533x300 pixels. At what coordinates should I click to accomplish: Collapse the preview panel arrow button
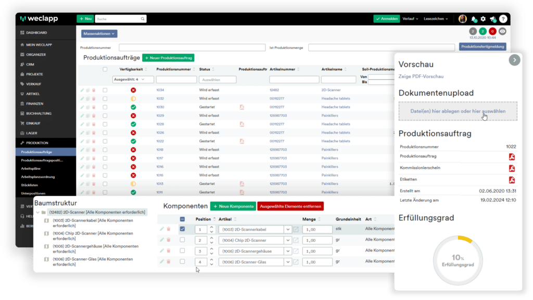(514, 60)
